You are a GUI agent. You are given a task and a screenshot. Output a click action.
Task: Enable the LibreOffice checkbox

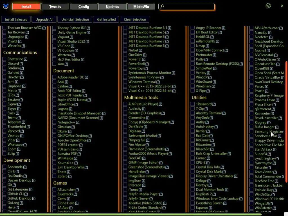[x=54, y=104]
